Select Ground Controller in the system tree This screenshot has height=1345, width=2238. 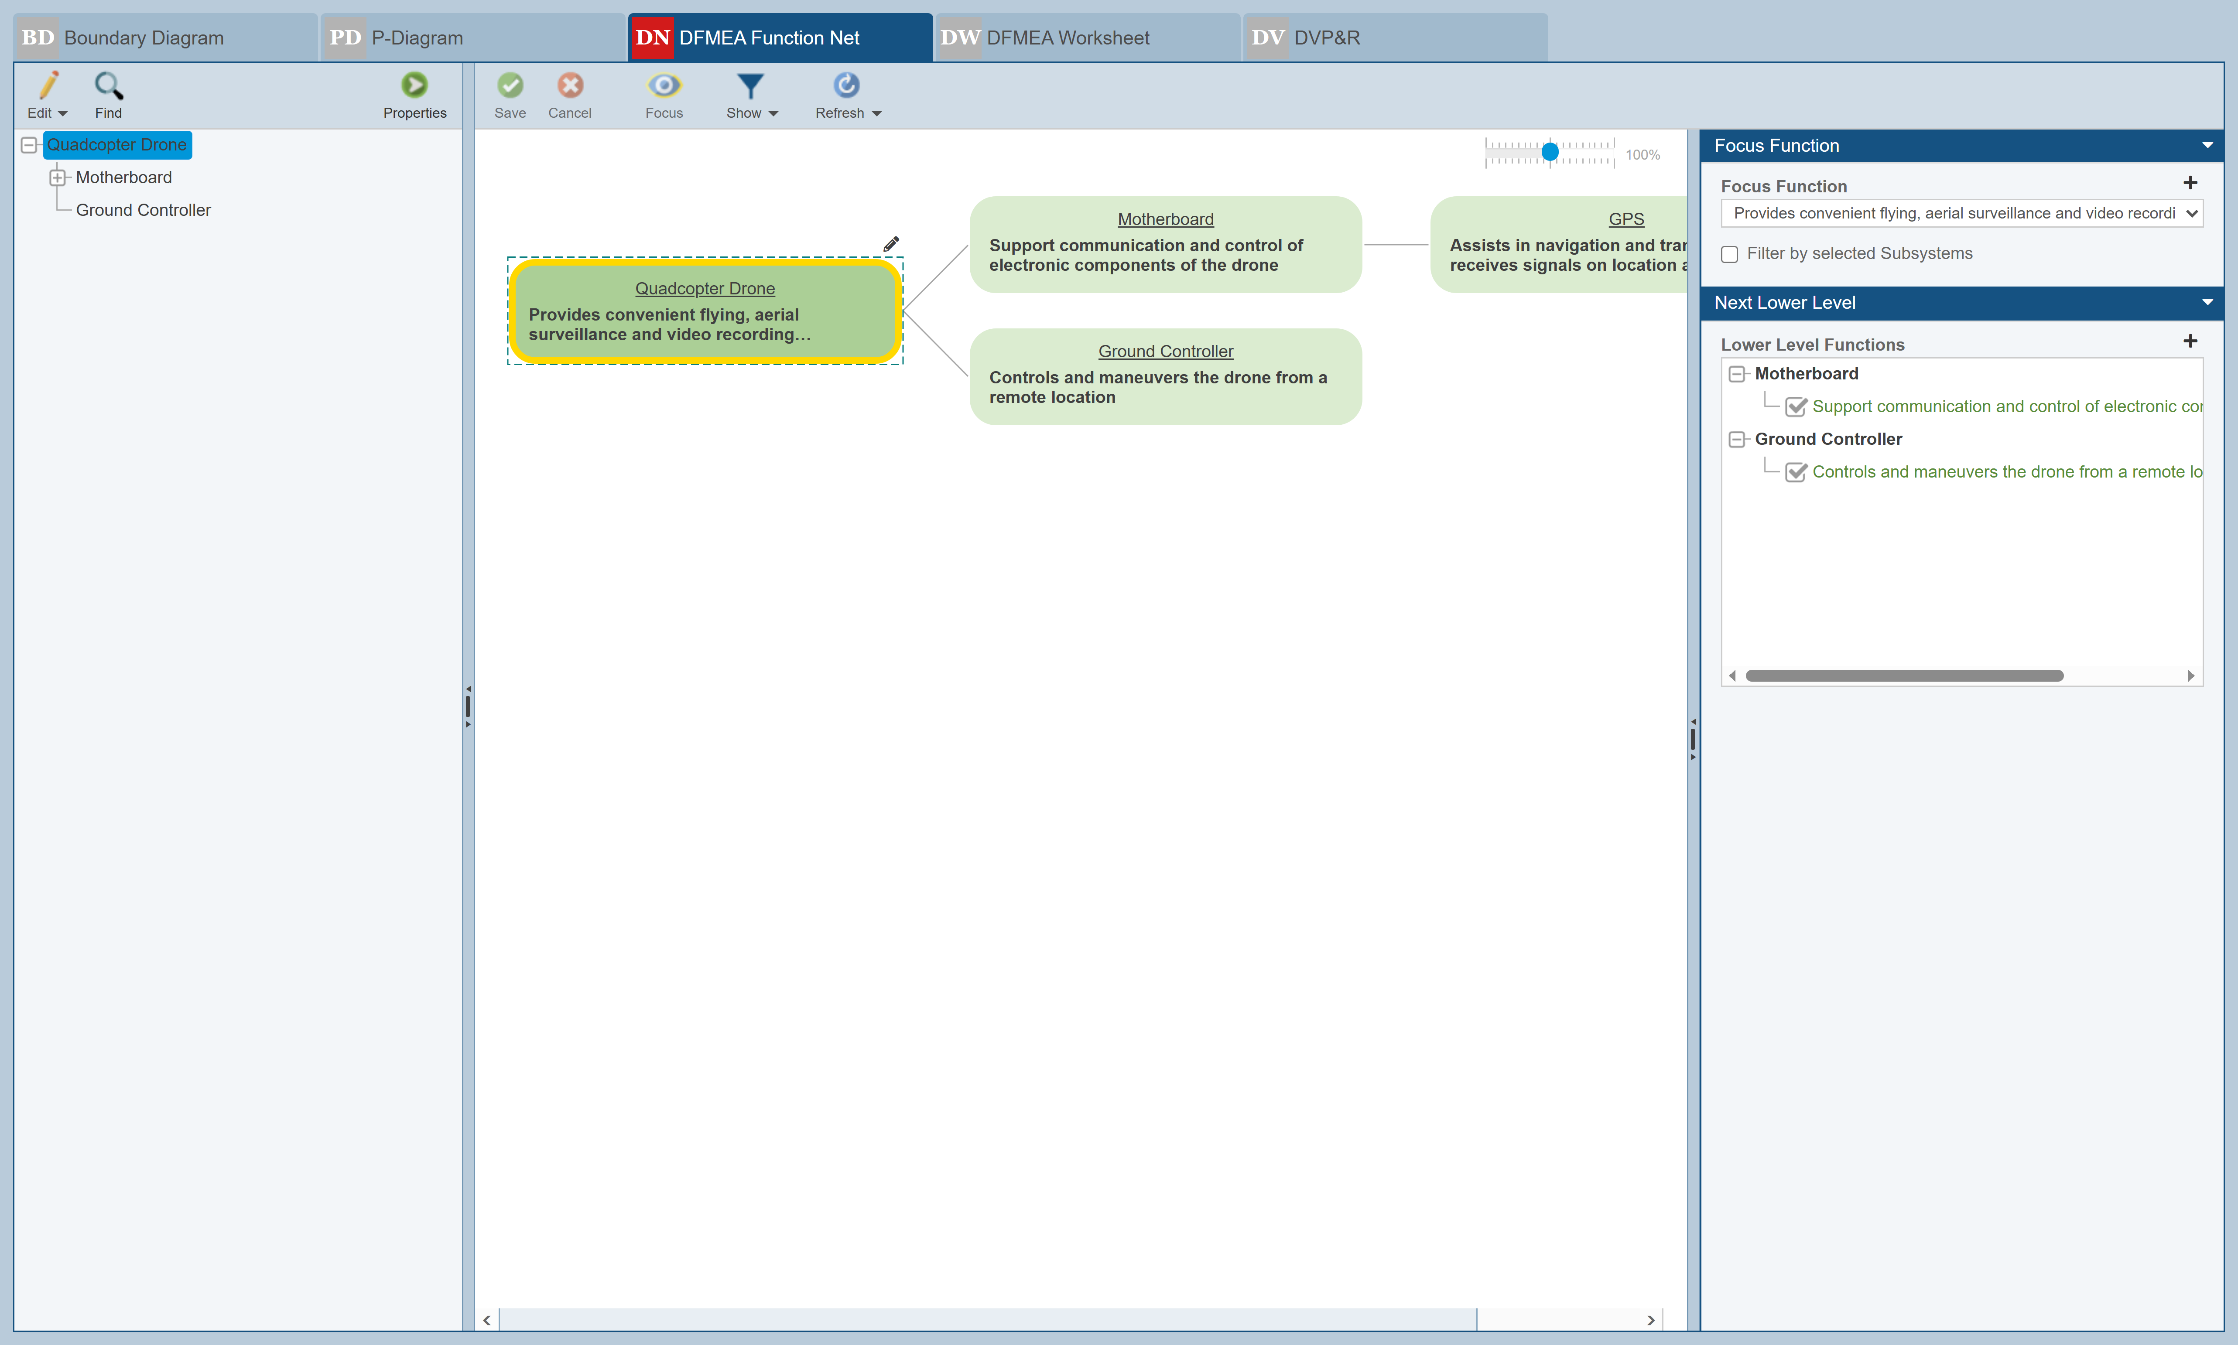tap(143, 210)
